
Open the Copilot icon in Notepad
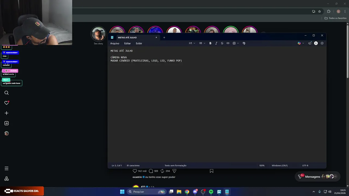tap(299, 43)
